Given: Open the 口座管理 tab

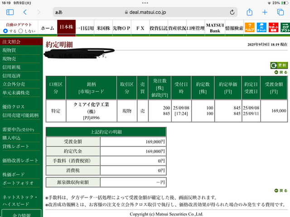Looking at the screenshot, I should [x=195, y=28].
